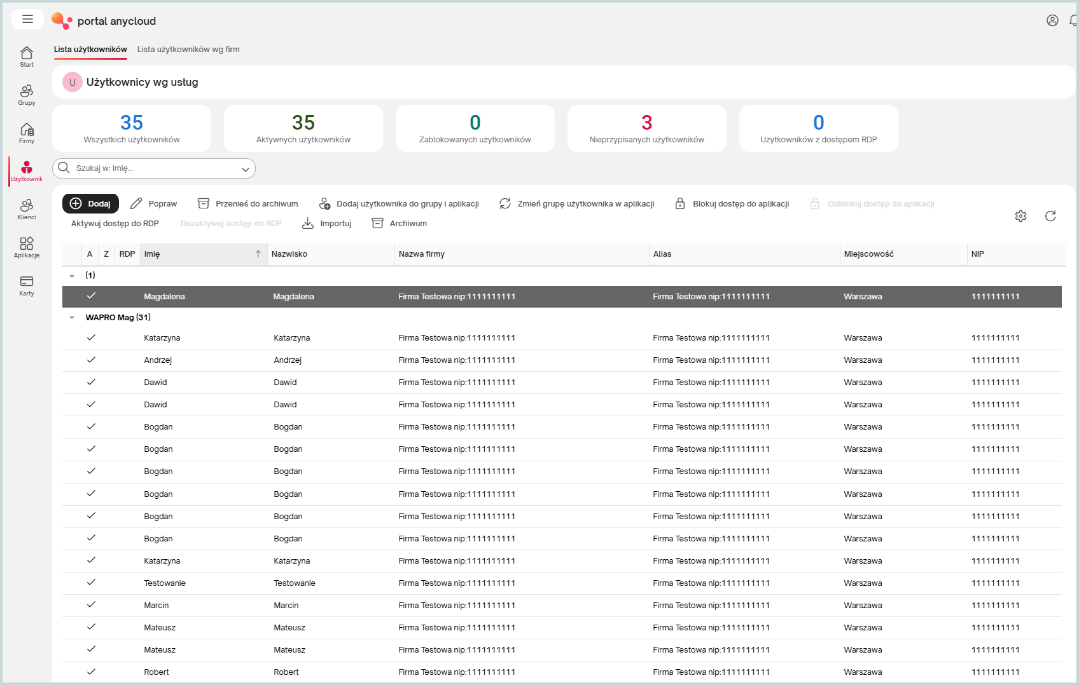The width and height of the screenshot is (1079, 685).
Task: Click Dodaj użytkownika do grupy i aplikacji
Action: [399, 203]
